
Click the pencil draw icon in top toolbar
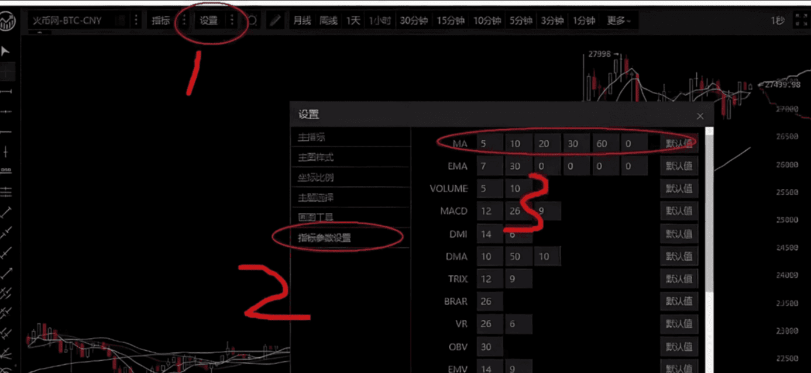[276, 20]
